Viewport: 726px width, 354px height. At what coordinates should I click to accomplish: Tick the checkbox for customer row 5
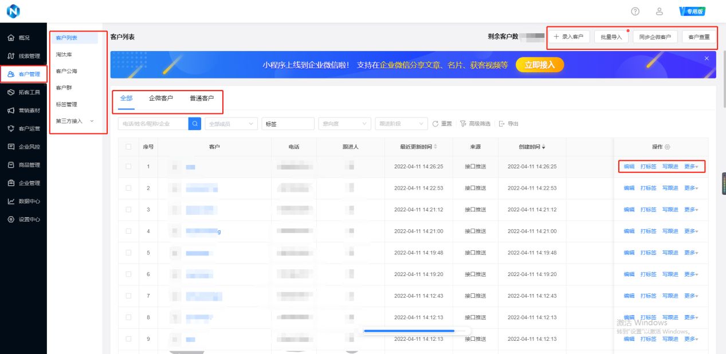pyautogui.click(x=128, y=252)
